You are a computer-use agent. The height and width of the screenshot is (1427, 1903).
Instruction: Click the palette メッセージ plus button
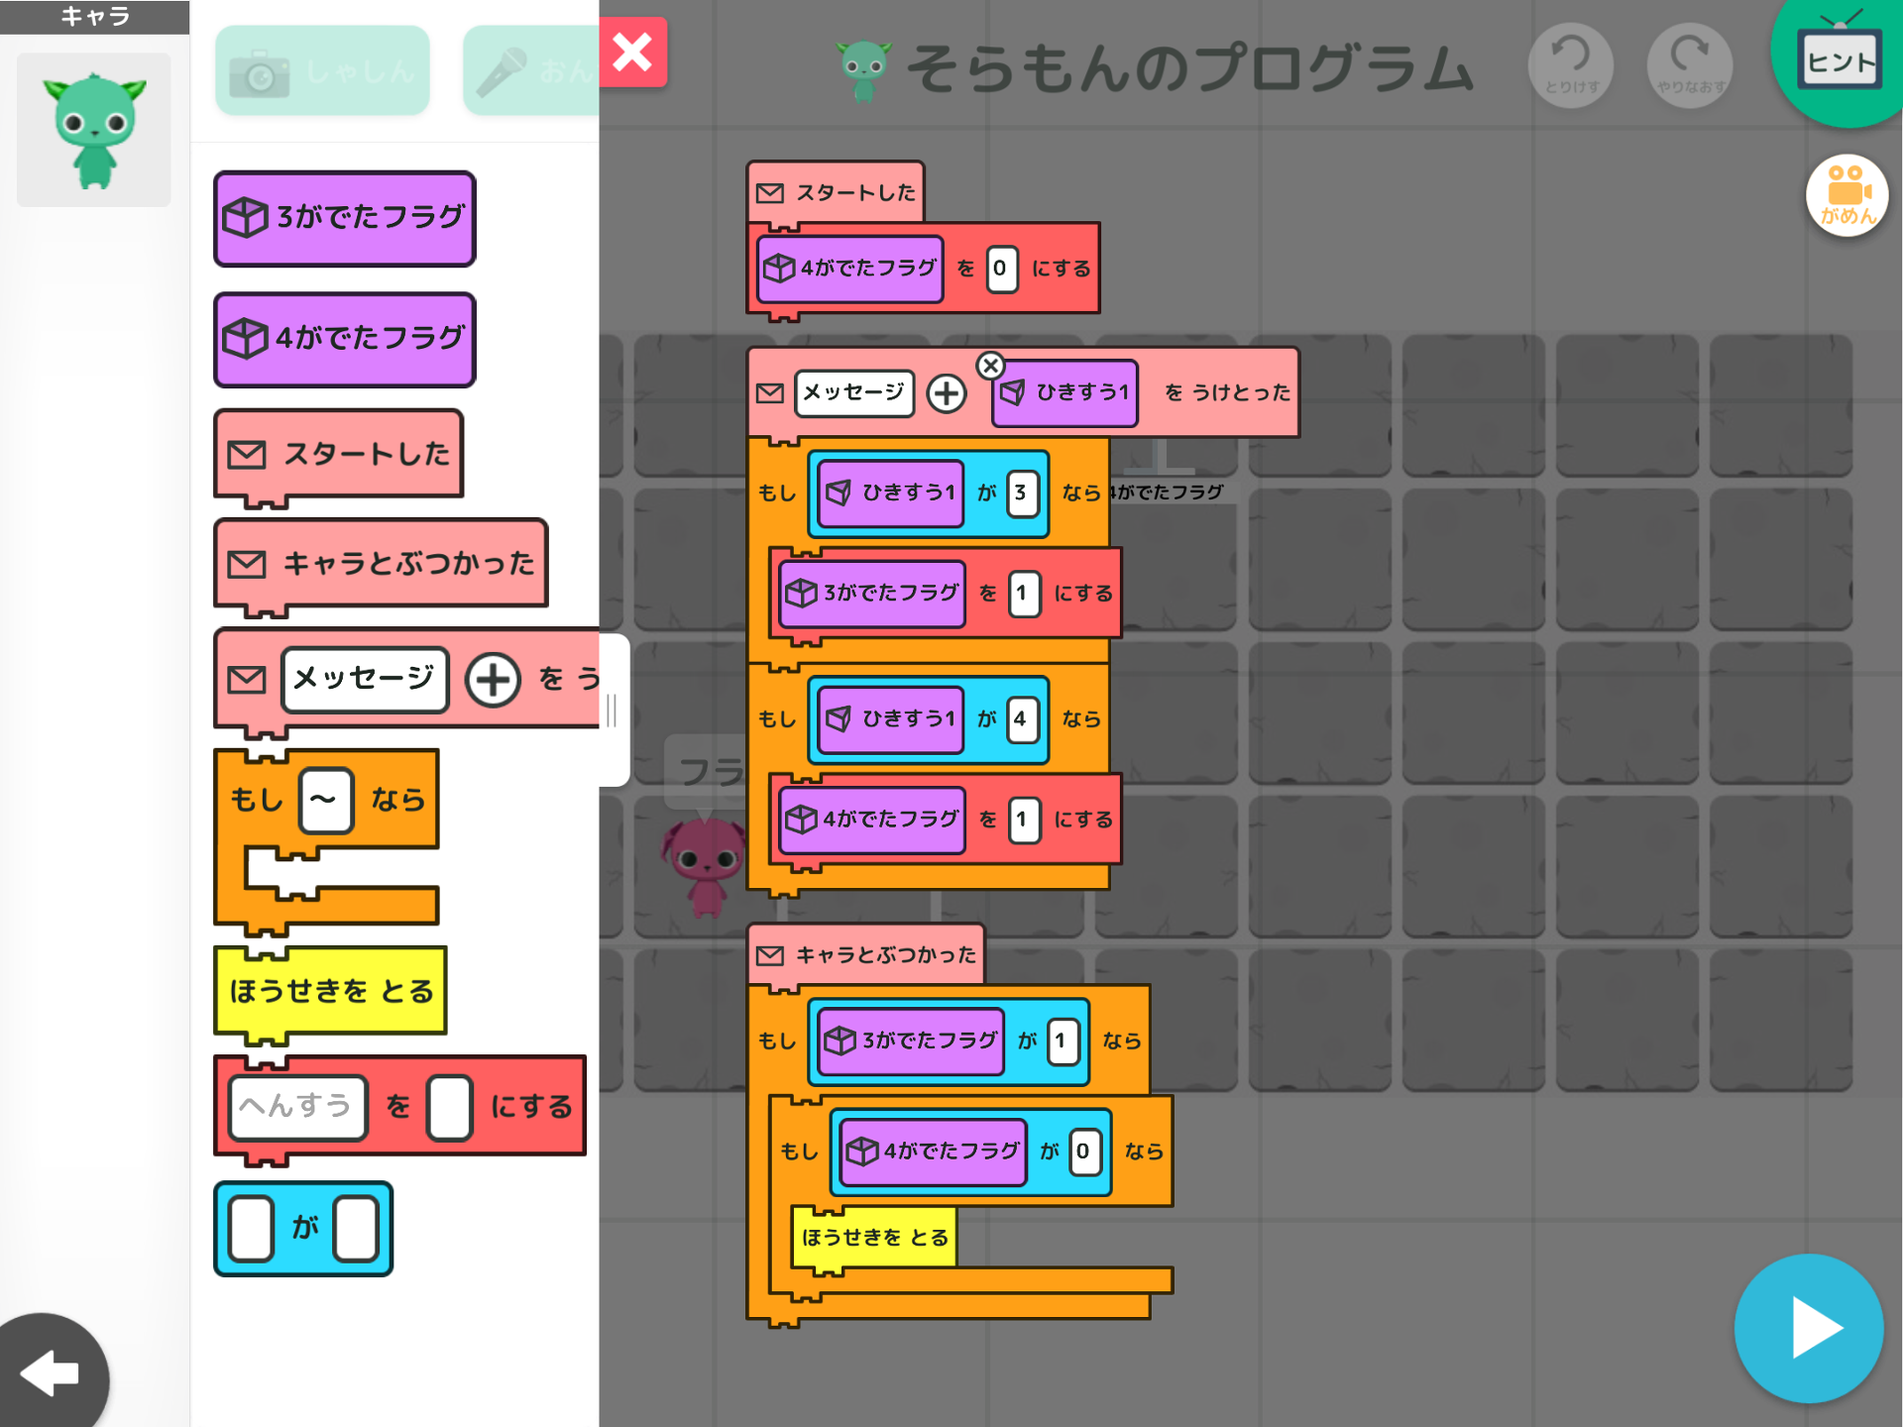[x=493, y=680]
